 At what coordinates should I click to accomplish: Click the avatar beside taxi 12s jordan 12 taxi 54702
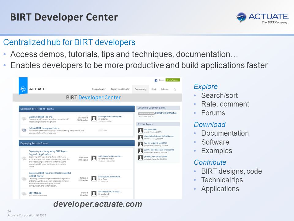click(141, 144)
